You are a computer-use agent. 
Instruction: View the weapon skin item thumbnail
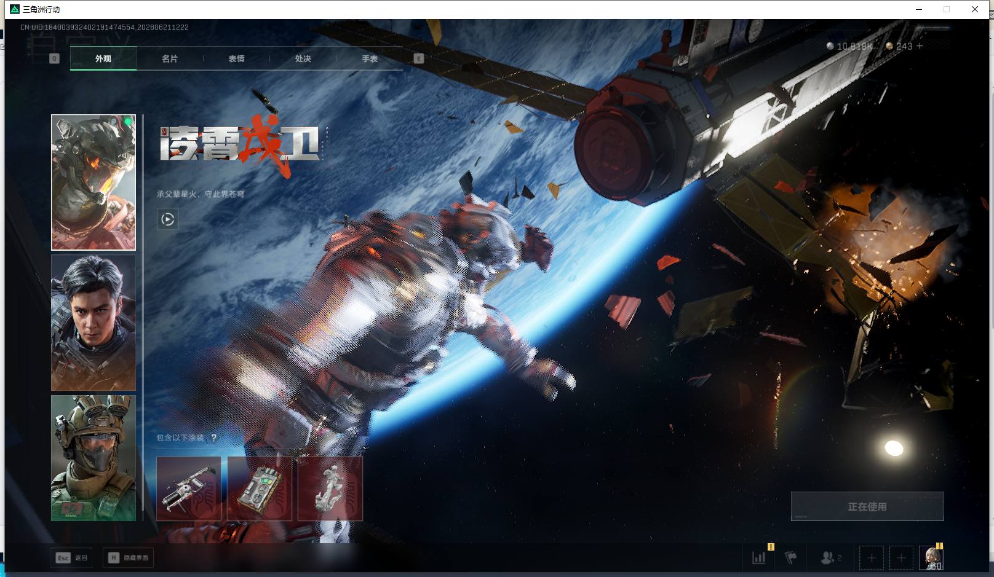[189, 489]
